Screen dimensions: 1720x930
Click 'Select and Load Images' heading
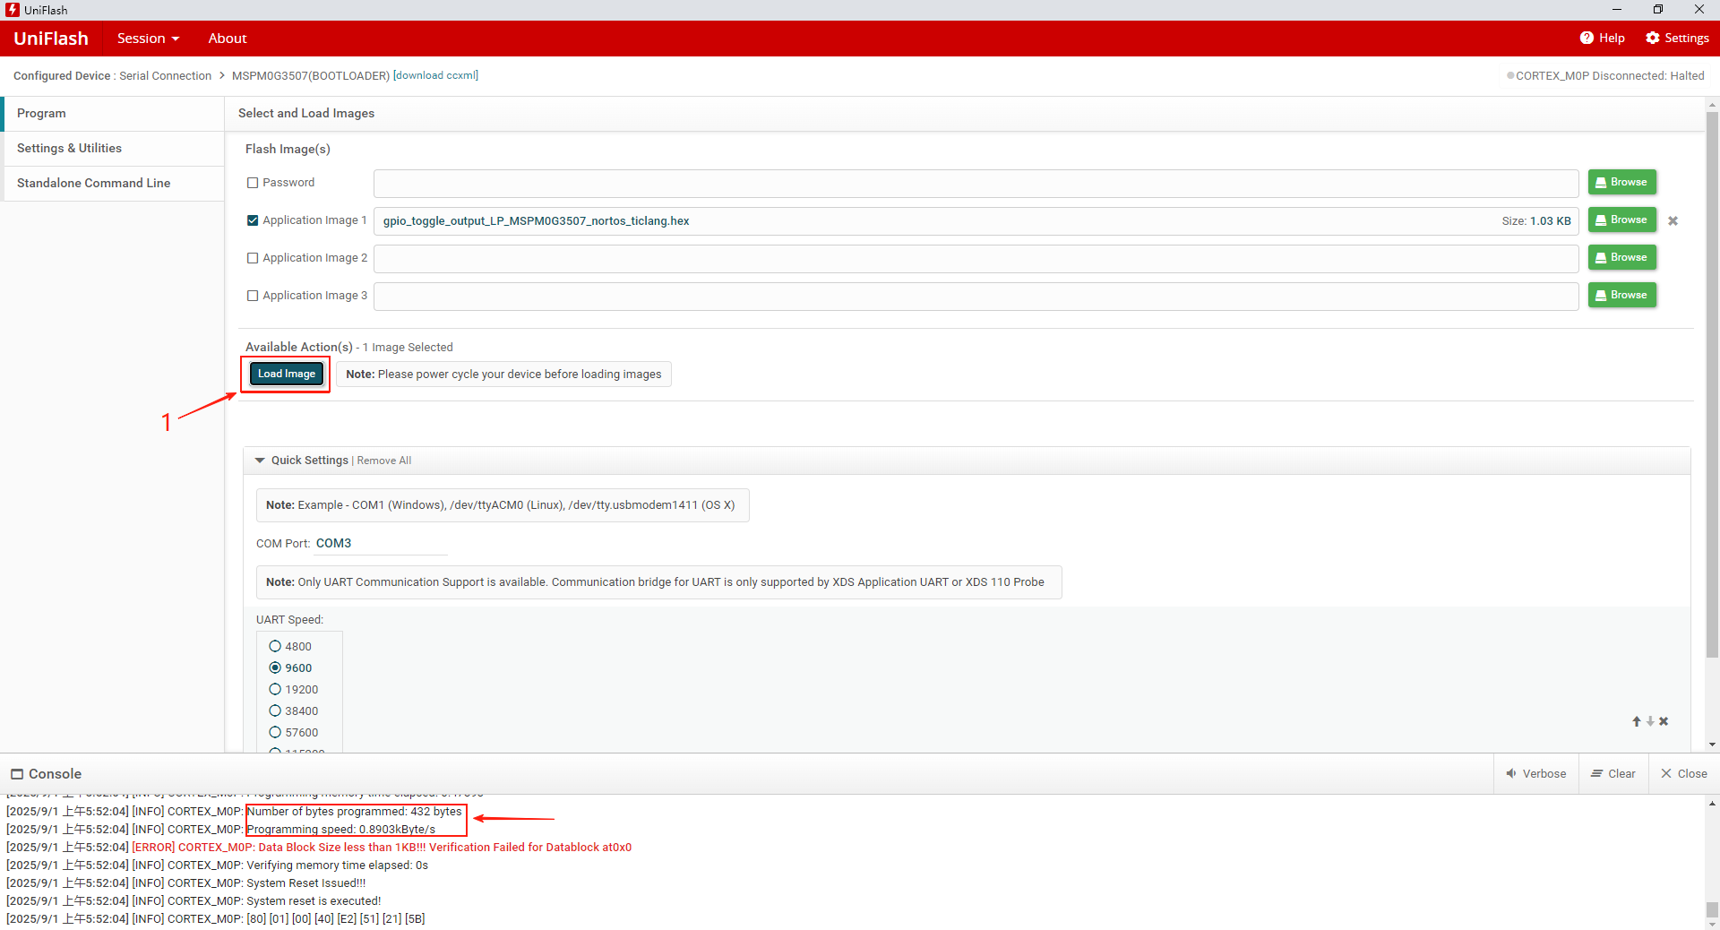(306, 114)
